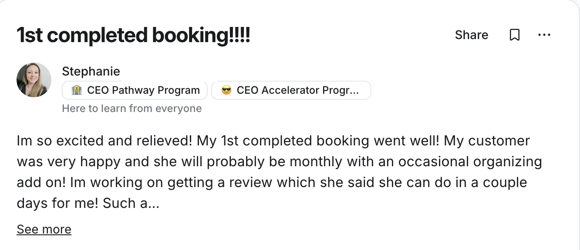Viewport: 580px width, 250px height.
Task: Select the CEO Pathway Program badge label
Action: click(144, 90)
